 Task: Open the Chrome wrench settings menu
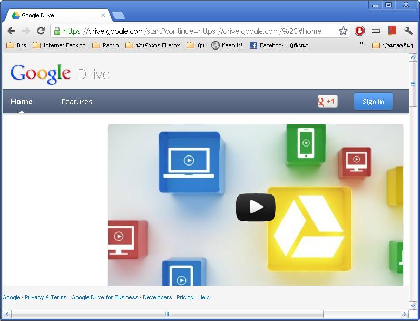(x=408, y=31)
